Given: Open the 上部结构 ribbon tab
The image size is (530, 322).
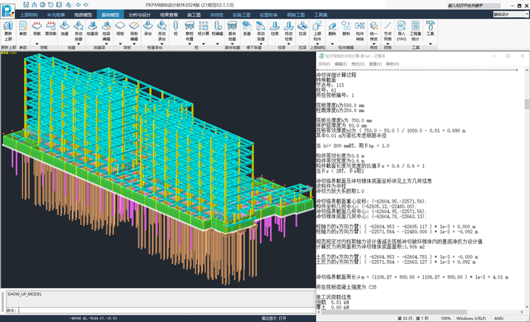Looking at the screenshot, I should (x=30, y=14).
